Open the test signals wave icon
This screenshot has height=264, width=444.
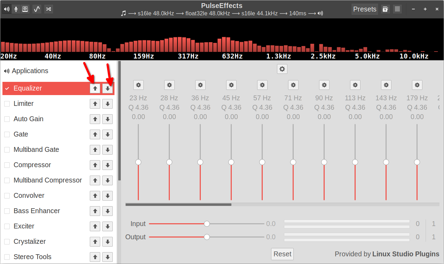click(x=37, y=9)
